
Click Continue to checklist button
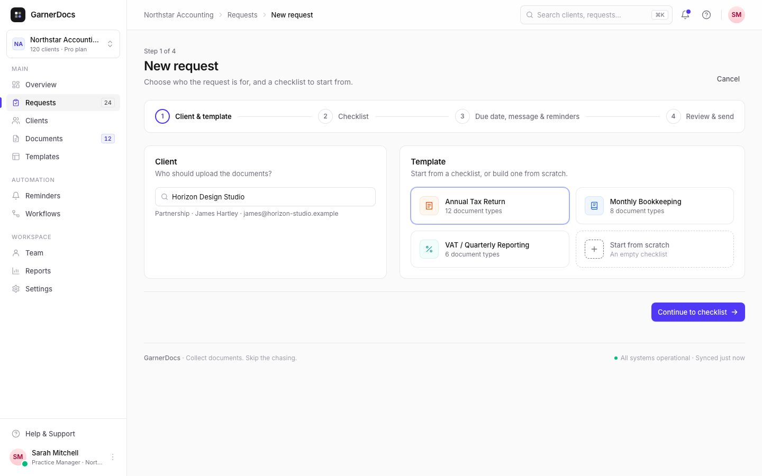[x=698, y=312]
